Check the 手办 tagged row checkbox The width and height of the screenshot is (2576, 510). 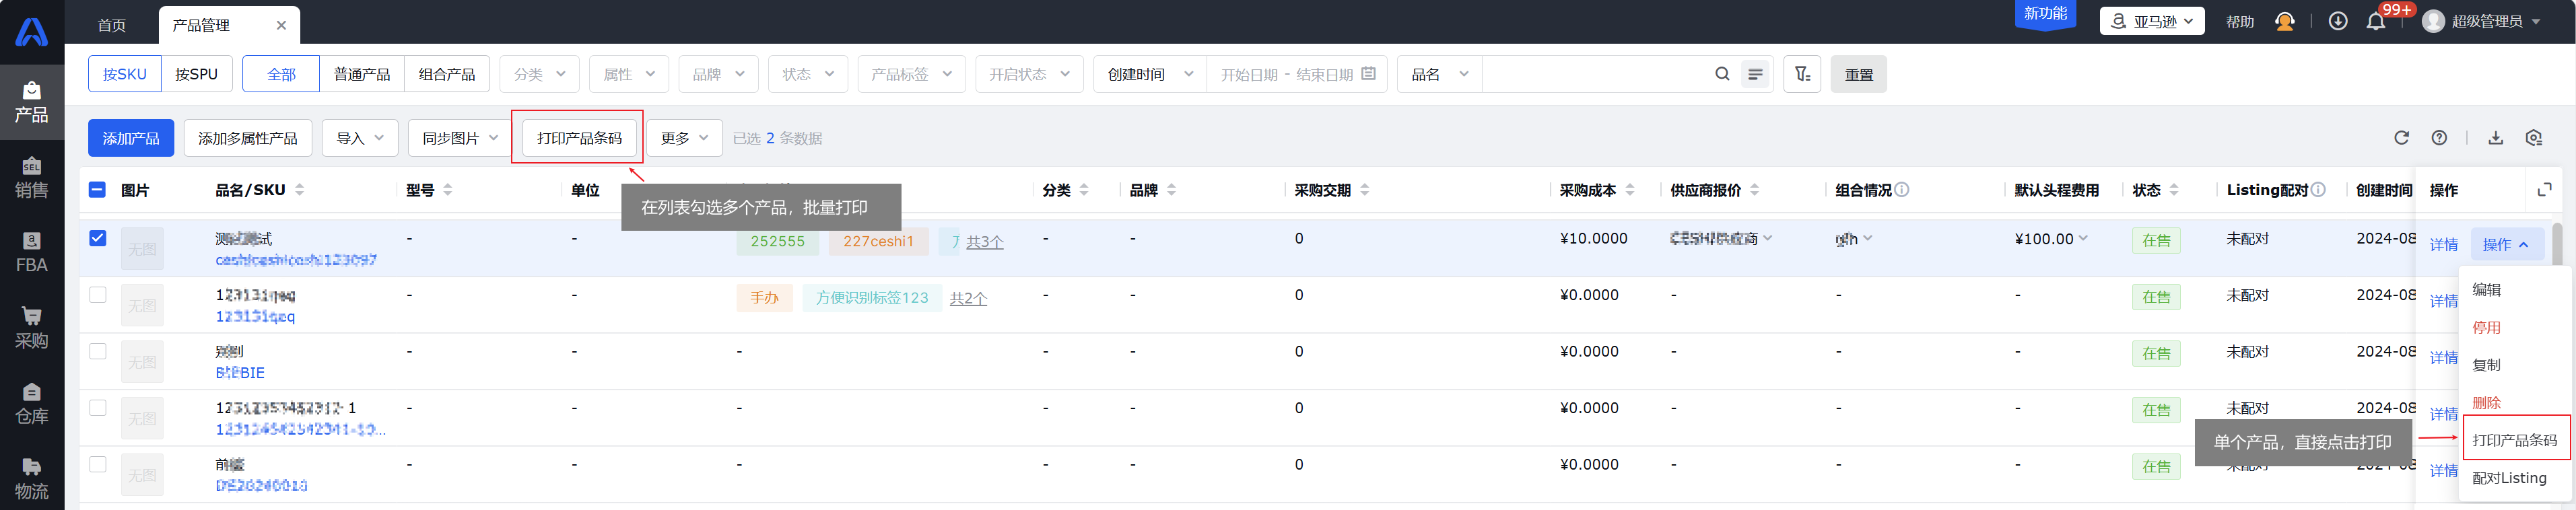tap(97, 295)
